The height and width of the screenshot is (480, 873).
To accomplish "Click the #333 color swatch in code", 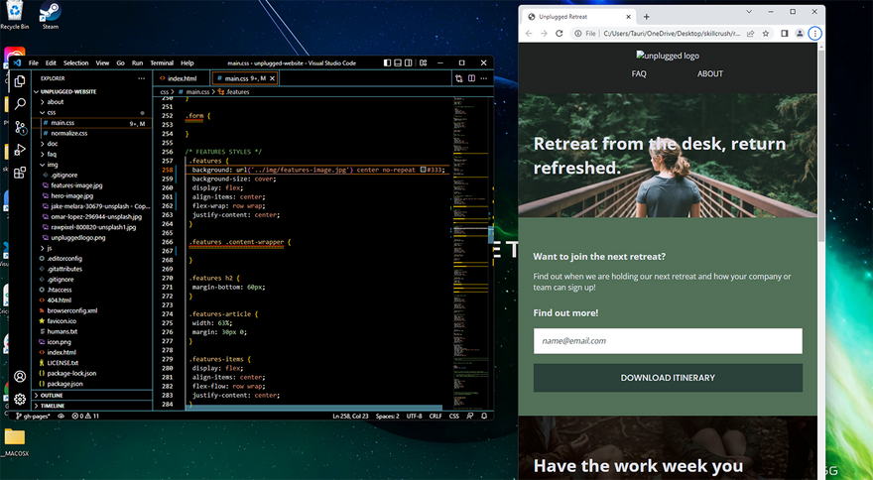I will coord(424,170).
